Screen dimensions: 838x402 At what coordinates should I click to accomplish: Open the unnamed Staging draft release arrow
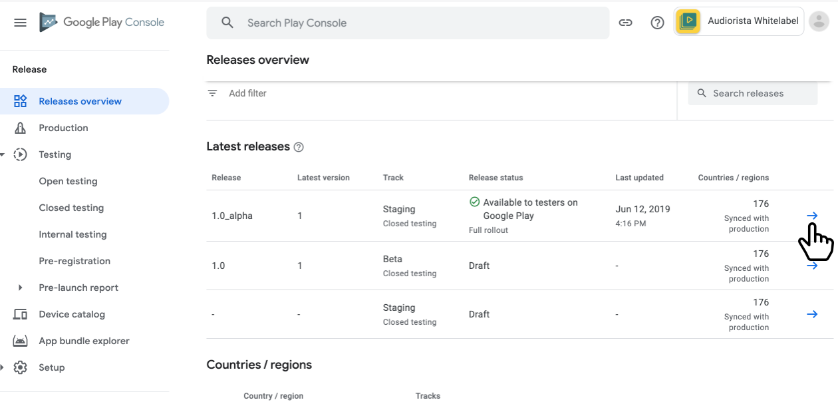812,314
